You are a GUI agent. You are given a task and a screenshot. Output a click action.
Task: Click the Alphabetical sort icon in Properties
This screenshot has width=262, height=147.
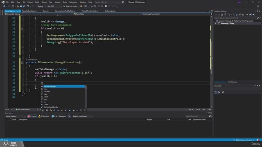pyautogui.click(x=219, y=92)
